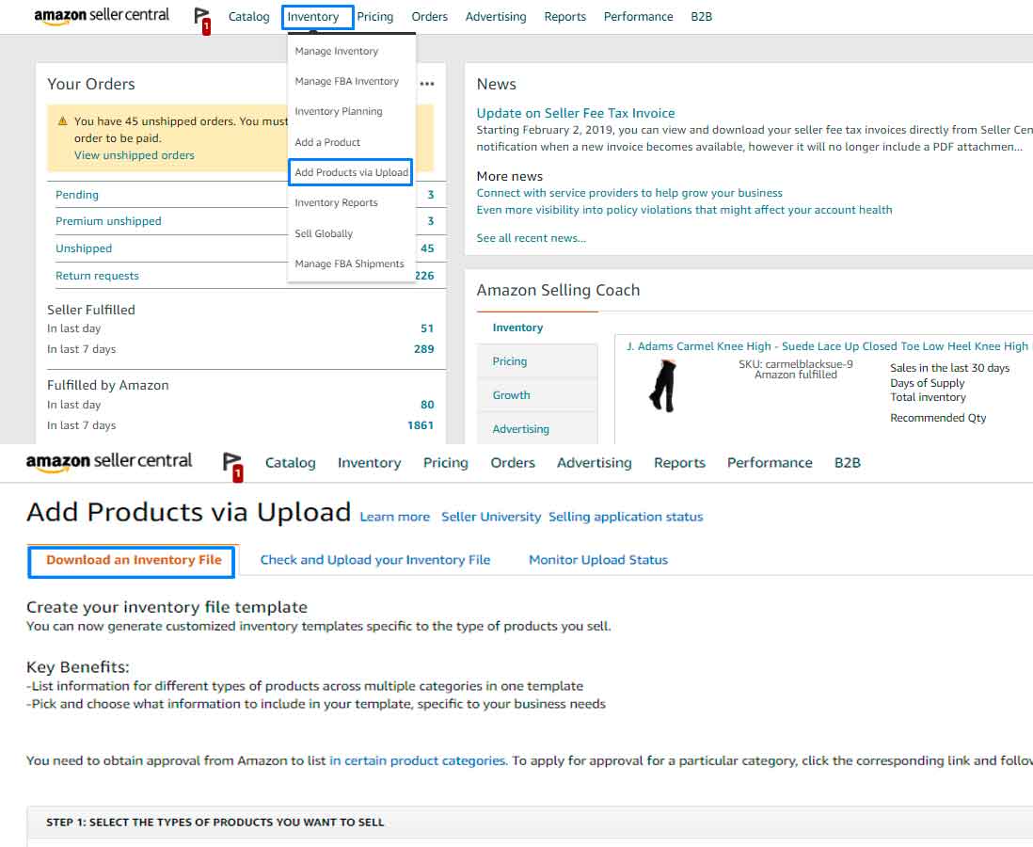Choose Inventory Planning in the dropdown

[339, 111]
